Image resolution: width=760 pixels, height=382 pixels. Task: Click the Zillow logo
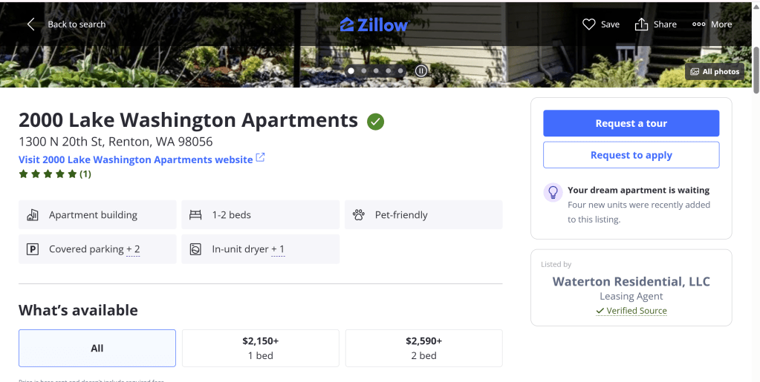[374, 24]
